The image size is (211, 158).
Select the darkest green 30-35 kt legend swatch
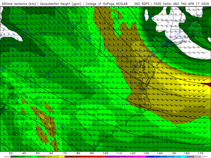(14, 157)
